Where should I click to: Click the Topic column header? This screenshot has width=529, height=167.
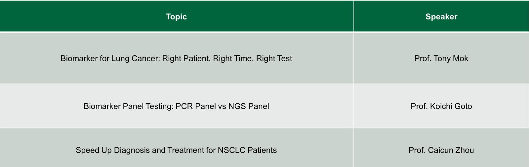[177, 16]
